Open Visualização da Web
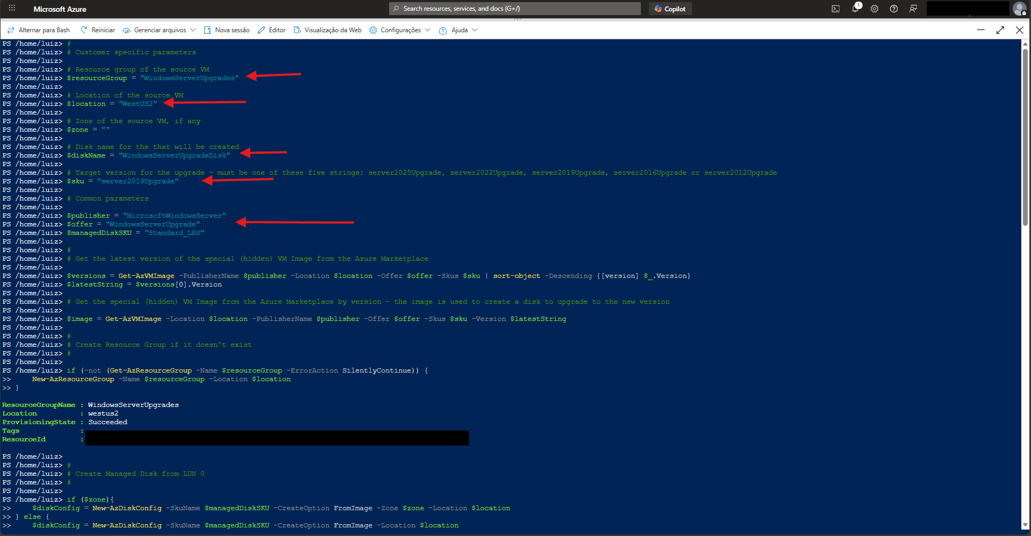 click(x=328, y=30)
